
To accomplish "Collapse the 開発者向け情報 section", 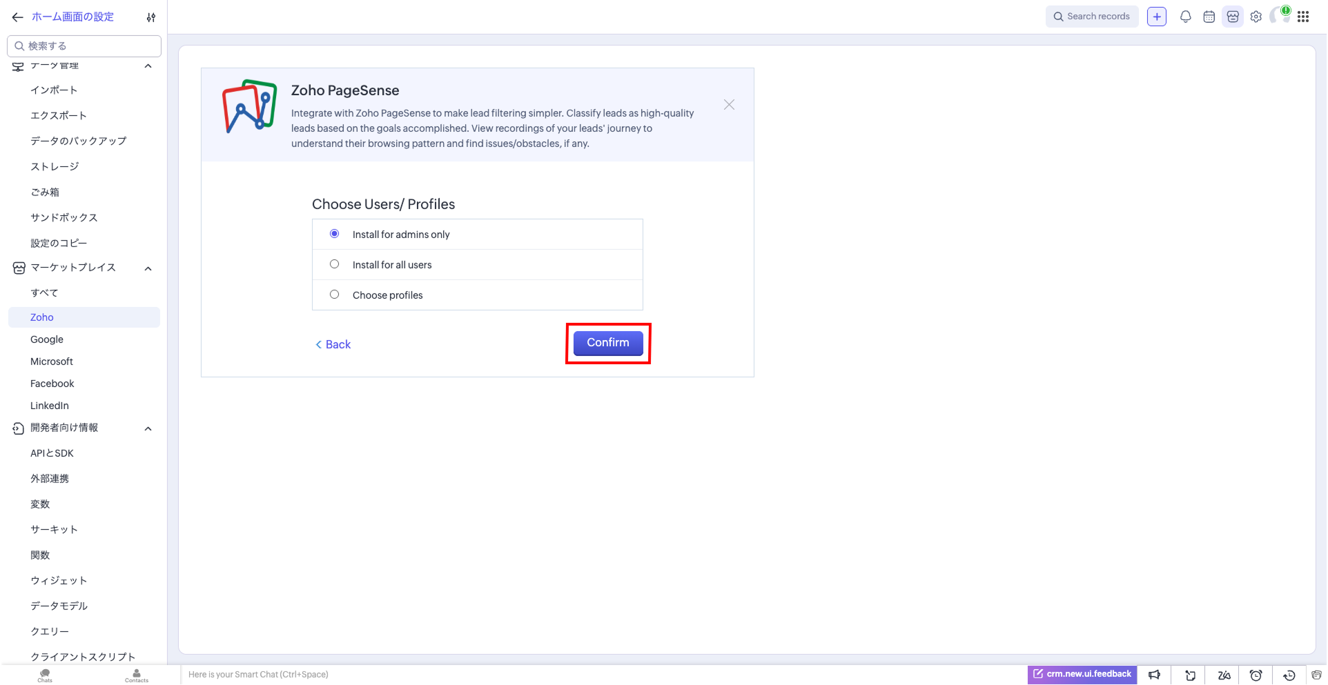I will [x=148, y=428].
